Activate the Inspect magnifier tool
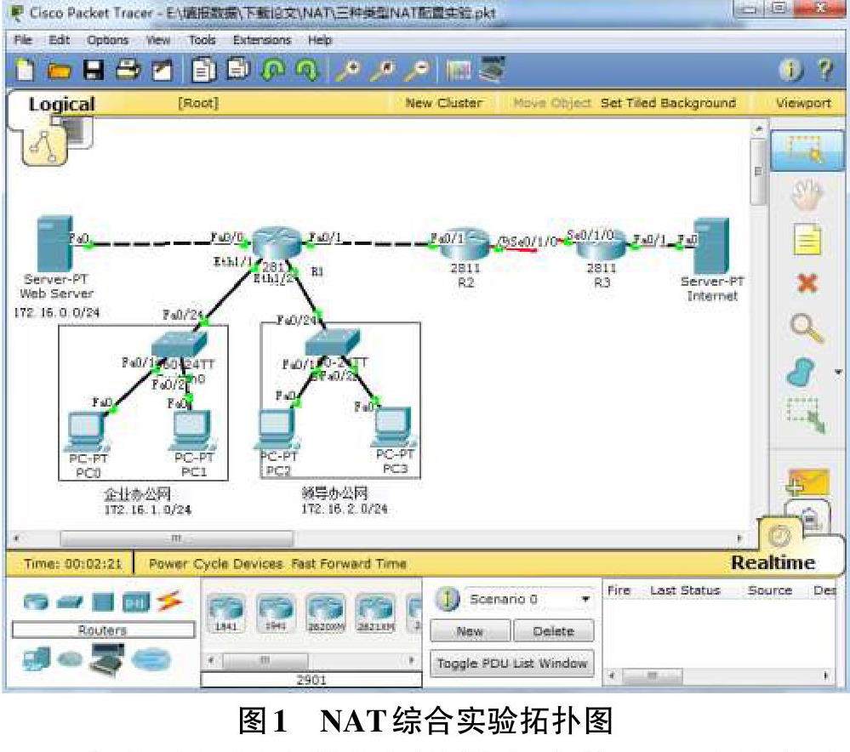Screen dimensions: 850x752 tap(807, 328)
